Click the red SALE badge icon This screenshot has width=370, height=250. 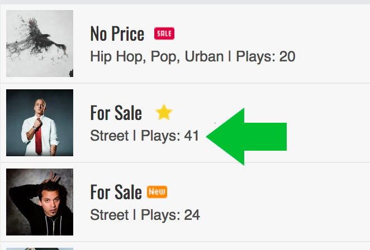[164, 33]
